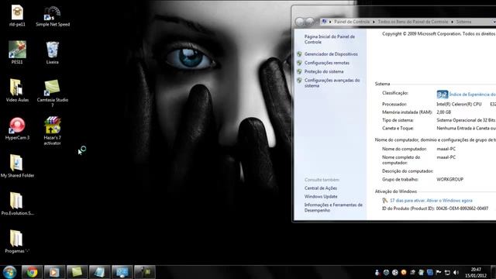The width and height of the screenshot is (496, 279).
Task: Expand arrow after Painel de Controle breadcrumb
Action: [374, 22]
